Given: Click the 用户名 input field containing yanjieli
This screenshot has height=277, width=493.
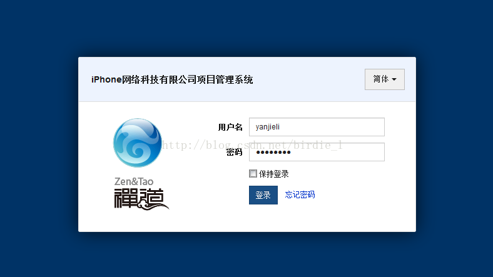Looking at the screenshot, I should click(317, 127).
